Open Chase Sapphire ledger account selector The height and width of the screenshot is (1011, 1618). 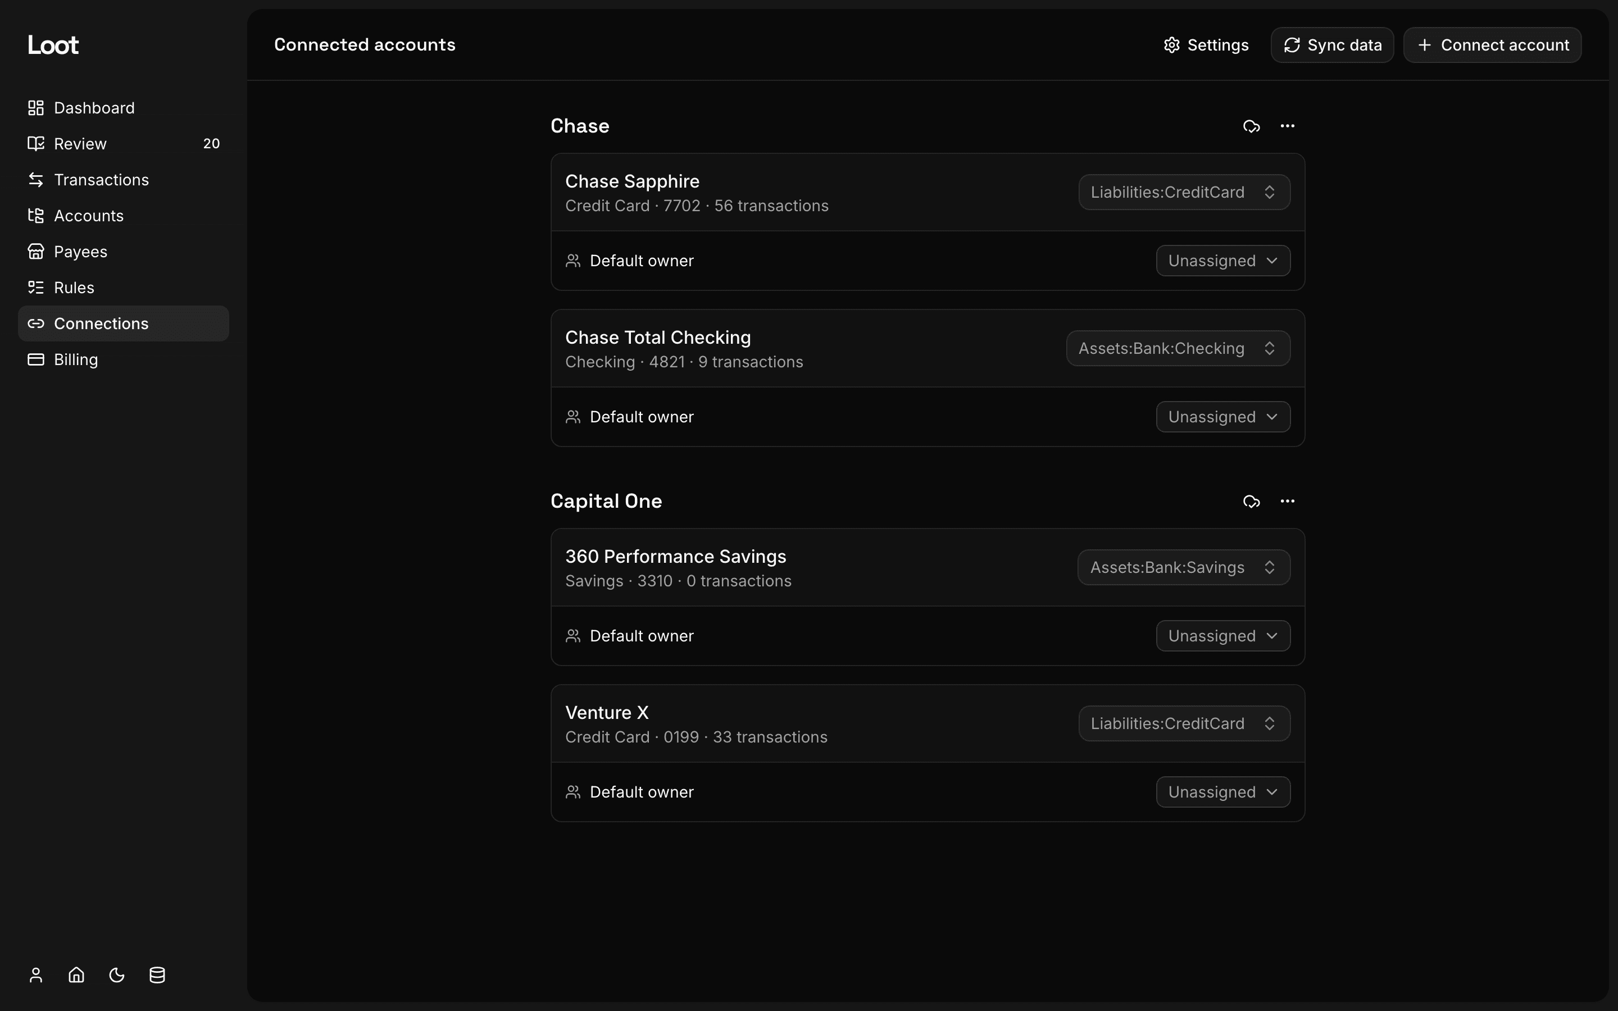tap(1184, 193)
